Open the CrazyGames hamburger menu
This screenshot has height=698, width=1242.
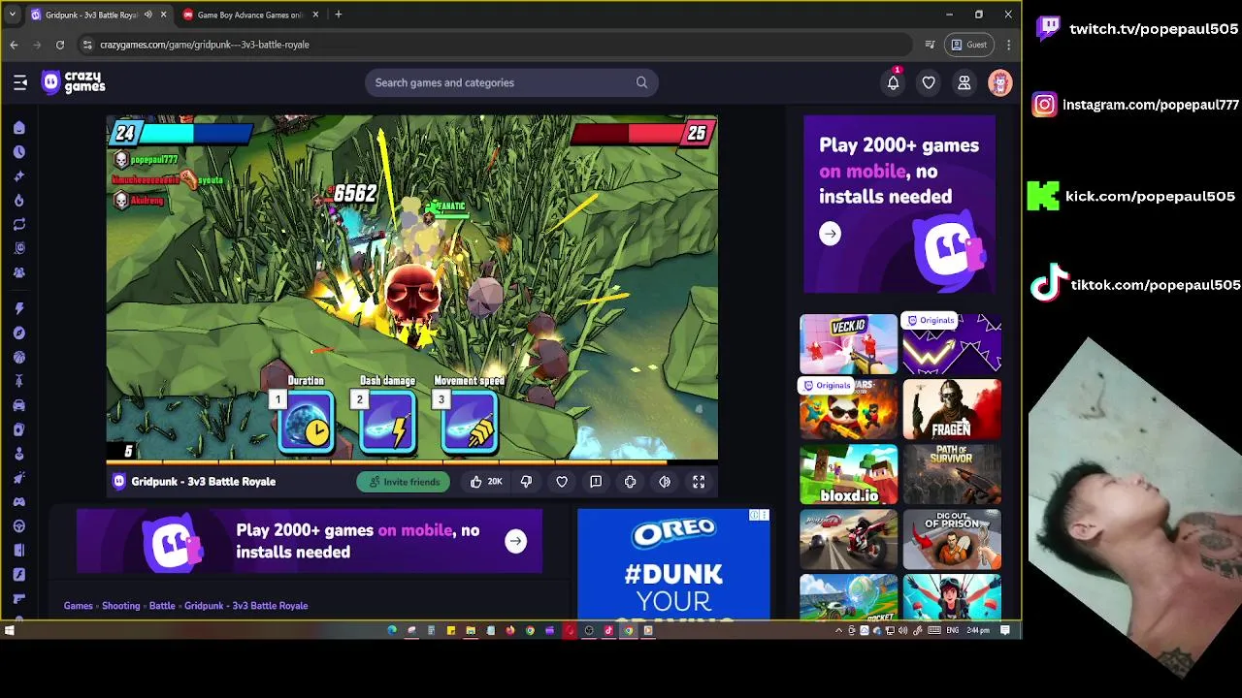pyautogui.click(x=20, y=82)
